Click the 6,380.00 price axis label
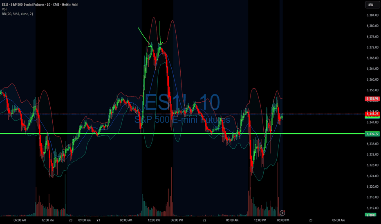 point(372,26)
